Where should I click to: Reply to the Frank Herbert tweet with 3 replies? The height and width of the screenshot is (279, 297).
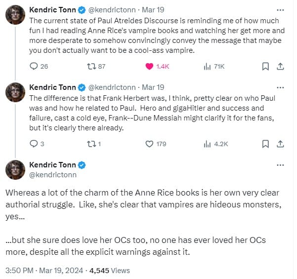click(x=37, y=144)
